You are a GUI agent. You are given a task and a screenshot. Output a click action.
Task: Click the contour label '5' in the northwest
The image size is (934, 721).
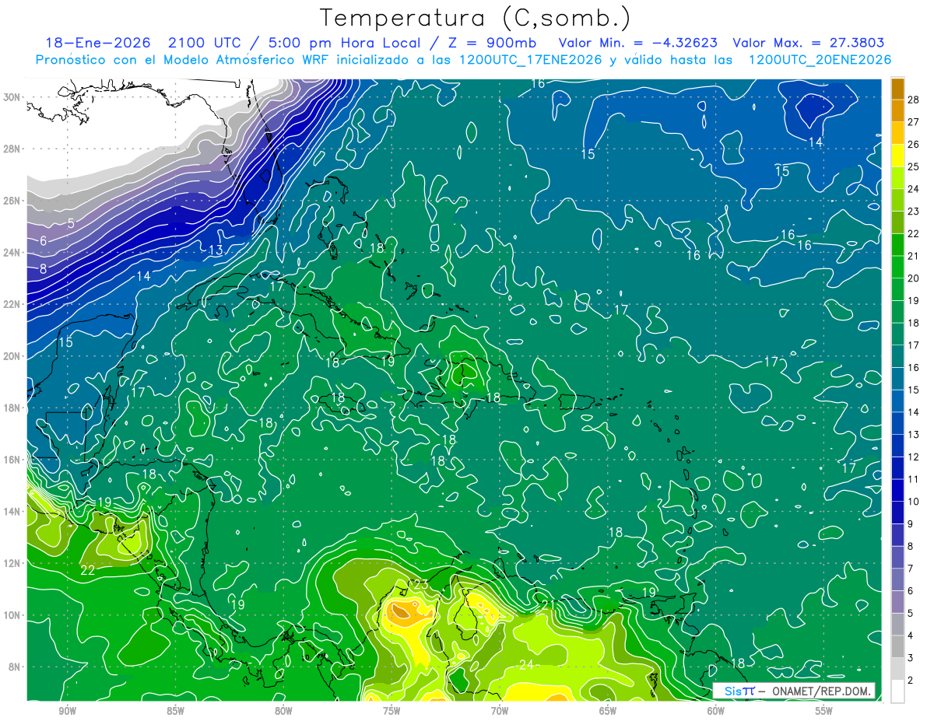[71, 223]
